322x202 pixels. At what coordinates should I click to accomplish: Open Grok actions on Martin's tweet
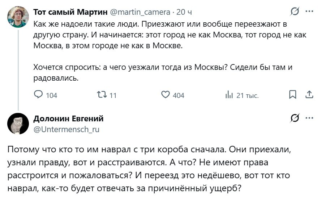point(295,12)
